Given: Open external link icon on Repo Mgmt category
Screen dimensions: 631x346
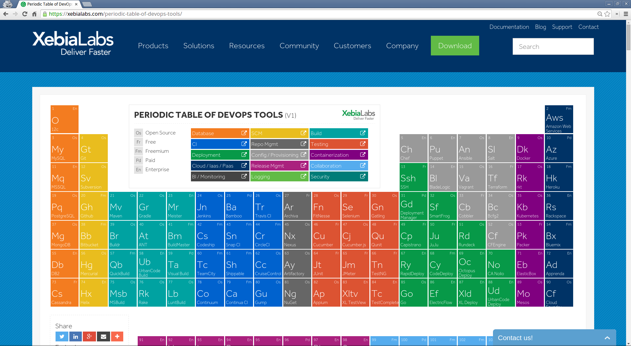Looking at the screenshot, I should 303,144.
